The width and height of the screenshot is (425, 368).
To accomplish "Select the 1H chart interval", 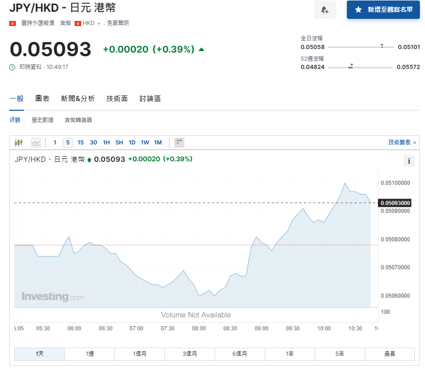I will point(106,142).
